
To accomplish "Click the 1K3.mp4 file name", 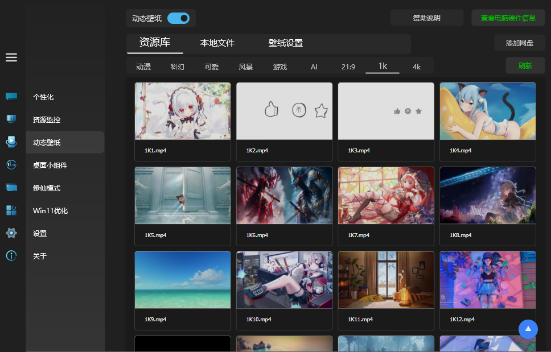I will [359, 151].
